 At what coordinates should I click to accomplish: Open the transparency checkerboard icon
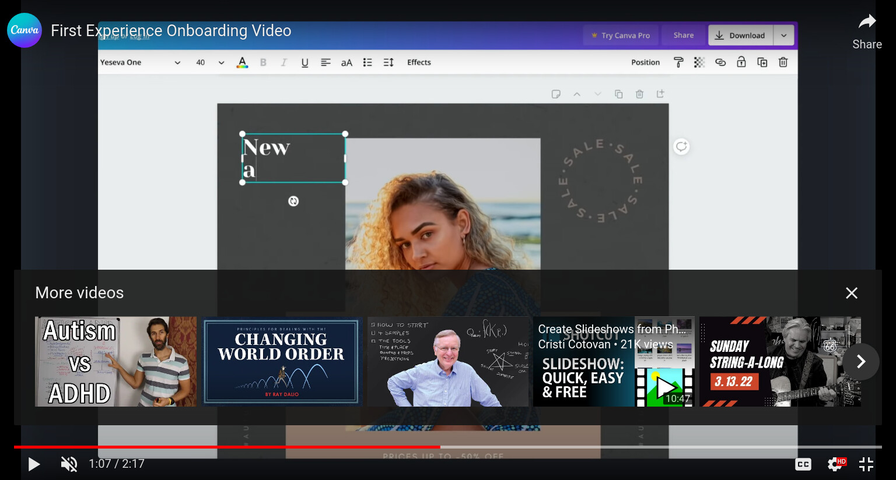click(699, 62)
